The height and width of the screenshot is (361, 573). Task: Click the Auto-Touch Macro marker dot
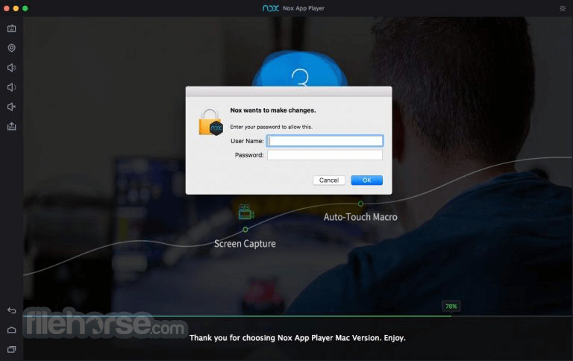(x=360, y=204)
